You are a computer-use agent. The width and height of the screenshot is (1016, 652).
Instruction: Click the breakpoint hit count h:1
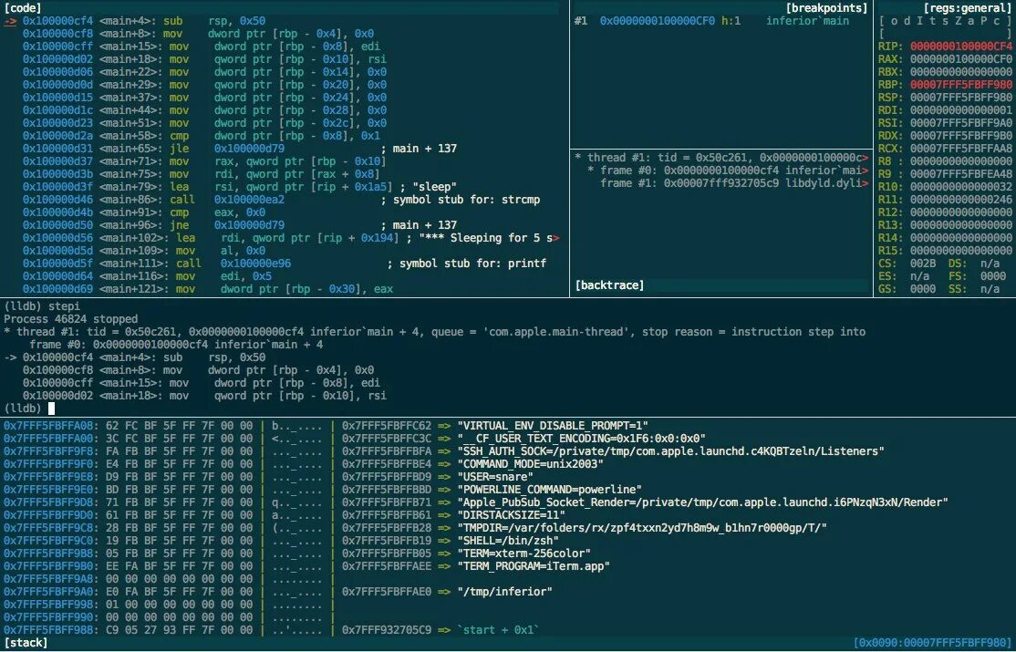731,21
